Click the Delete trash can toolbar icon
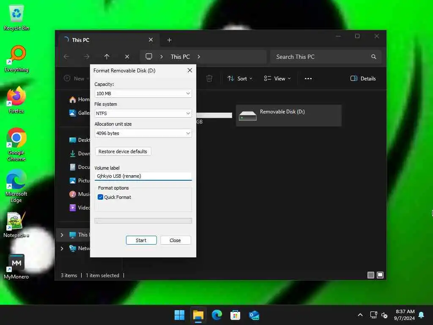 pos(209,78)
